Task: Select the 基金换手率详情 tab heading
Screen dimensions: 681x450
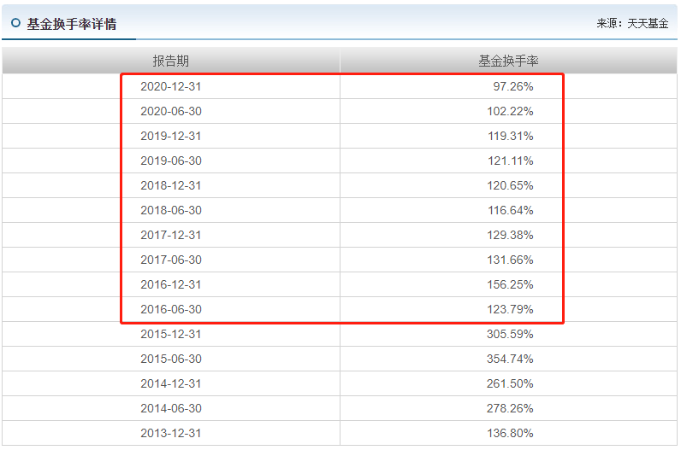Action: point(72,24)
